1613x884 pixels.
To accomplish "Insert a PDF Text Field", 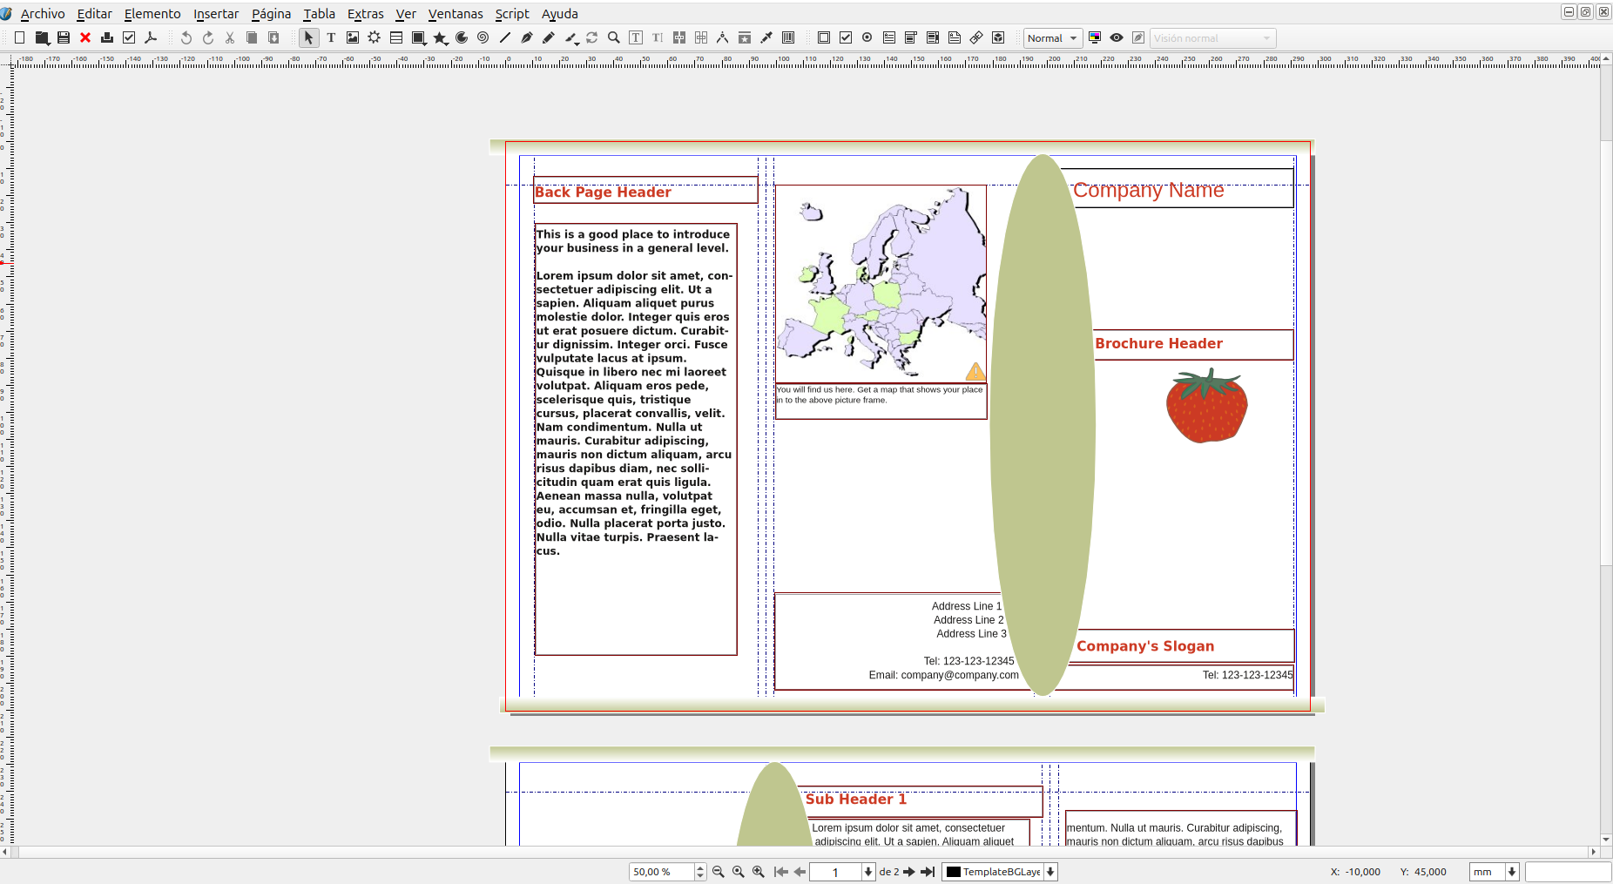I will point(889,37).
